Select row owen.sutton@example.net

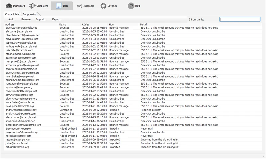(x=133, y=28)
